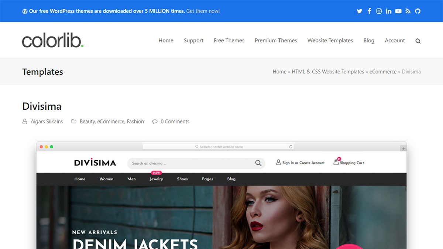The height and width of the screenshot is (249, 443).
Task: Click the search magnifier in navigation
Action: click(418, 41)
